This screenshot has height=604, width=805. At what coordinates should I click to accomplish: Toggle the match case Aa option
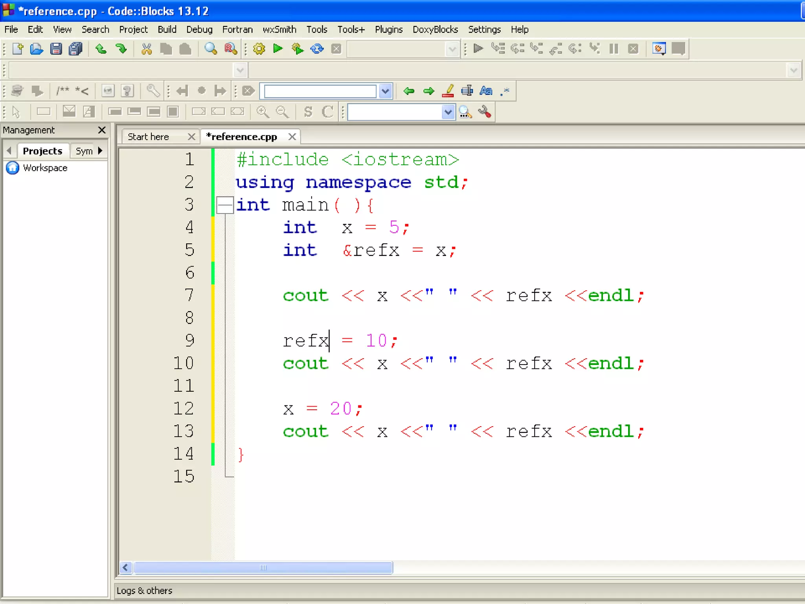pos(486,91)
